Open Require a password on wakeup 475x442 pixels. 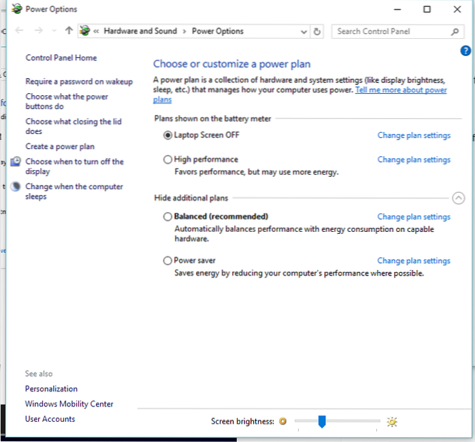coord(79,82)
